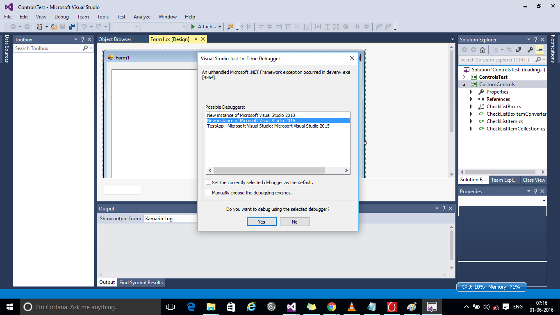
Task: Click the Cortana search box
Action: (90, 307)
